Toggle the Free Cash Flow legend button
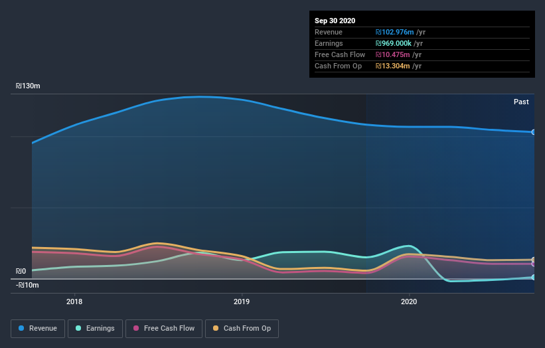Image resolution: width=545 pixels, height=348 pixels. click(x=164, y=329)
